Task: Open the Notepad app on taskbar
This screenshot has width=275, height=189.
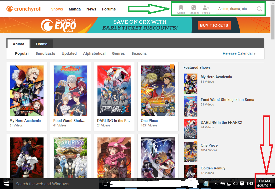Action: pos(205,184)
